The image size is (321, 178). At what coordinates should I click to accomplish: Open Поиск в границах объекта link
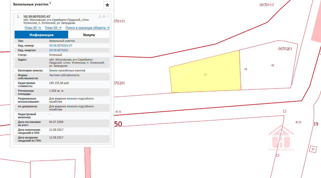click(88, 28)
